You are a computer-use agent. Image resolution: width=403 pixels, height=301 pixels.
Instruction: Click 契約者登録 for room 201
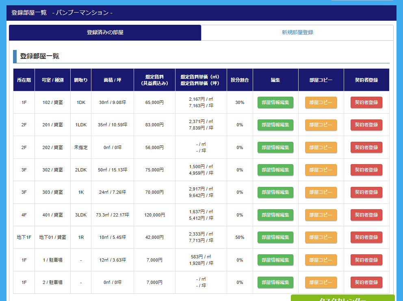point(366,125)
